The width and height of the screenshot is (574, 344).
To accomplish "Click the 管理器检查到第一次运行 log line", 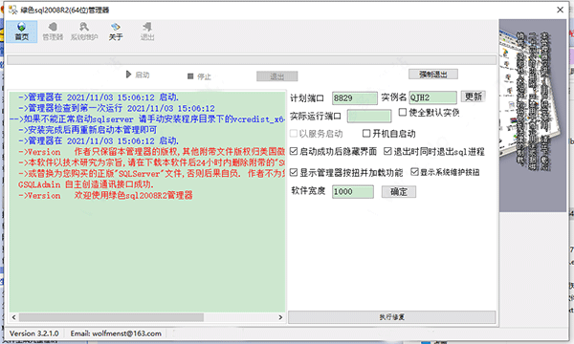I will [117, 108].
